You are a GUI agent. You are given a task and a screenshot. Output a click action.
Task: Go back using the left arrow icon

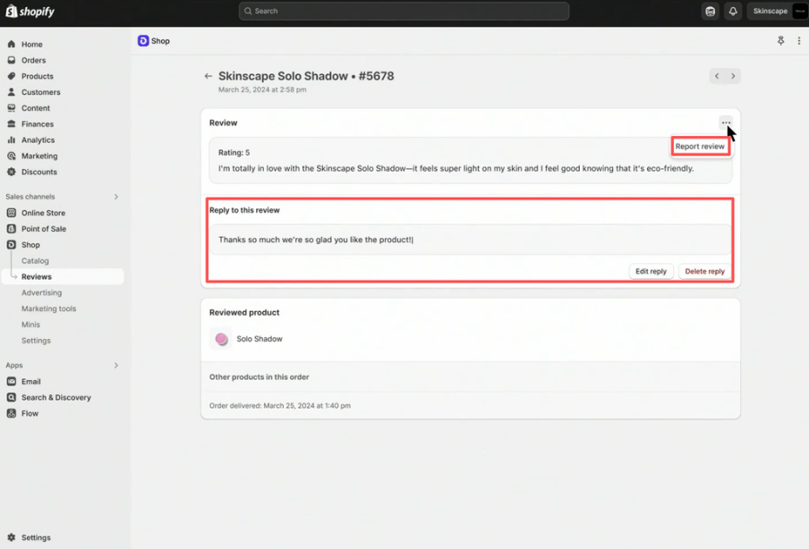(x=209, y=76)
